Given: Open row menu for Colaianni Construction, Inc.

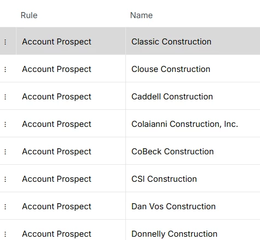Looking at the screenshot, I should pos(5,124).
